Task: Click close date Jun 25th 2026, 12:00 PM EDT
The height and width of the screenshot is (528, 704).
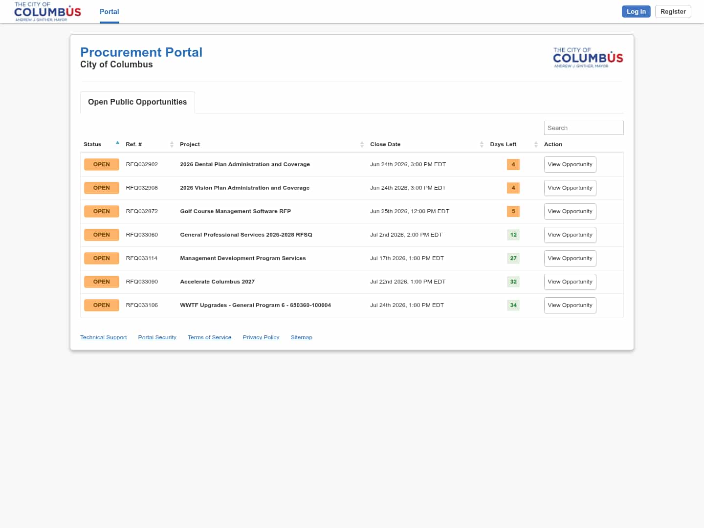Action: point(409,211)
